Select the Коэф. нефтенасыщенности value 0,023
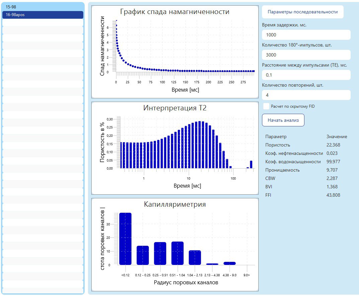The height and width of the screenshot is (296, 359). pos(332,154)
